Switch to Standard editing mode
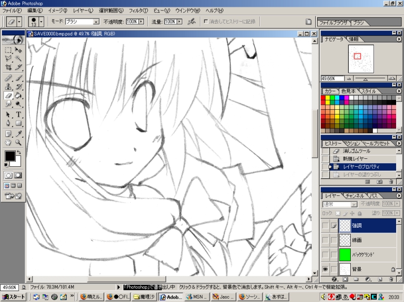This screenshot has height=302, width=404. 8,176
